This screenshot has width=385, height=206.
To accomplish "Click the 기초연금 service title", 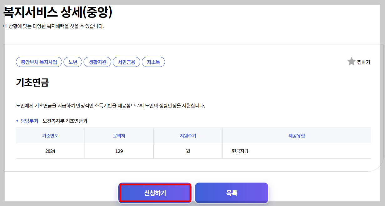I will 33,83.
